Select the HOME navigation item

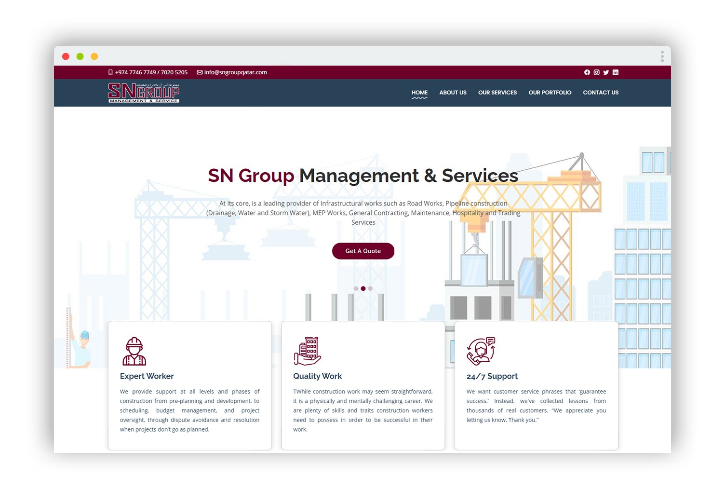coord(419,92)
